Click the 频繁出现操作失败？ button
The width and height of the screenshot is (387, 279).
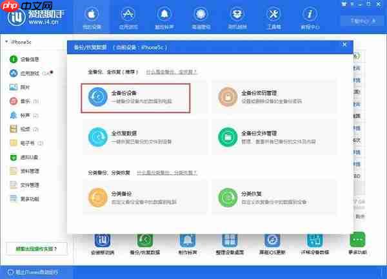37,249
